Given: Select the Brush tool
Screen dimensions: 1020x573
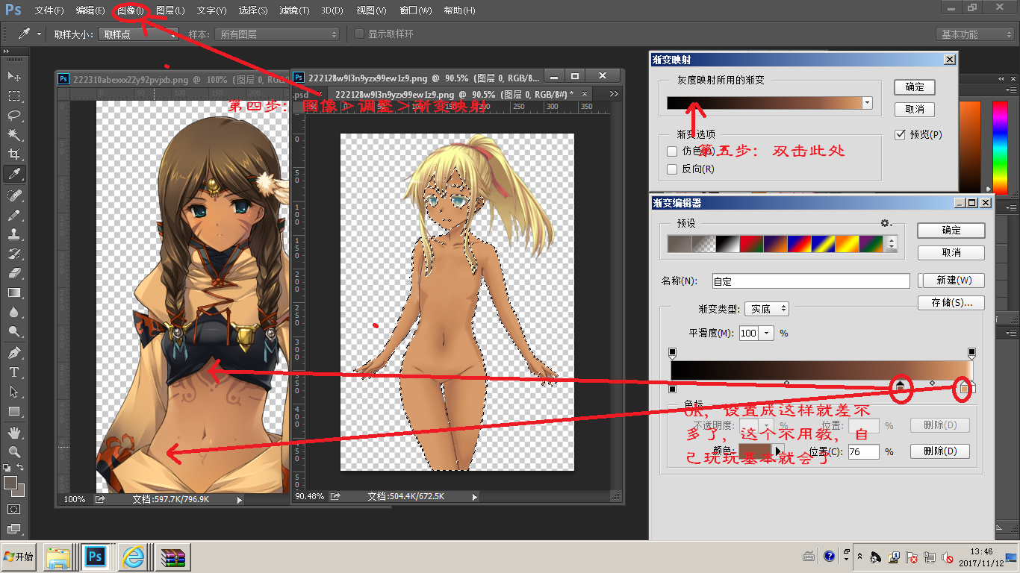Looking at the screenshot, I should [x=14, y=214].
